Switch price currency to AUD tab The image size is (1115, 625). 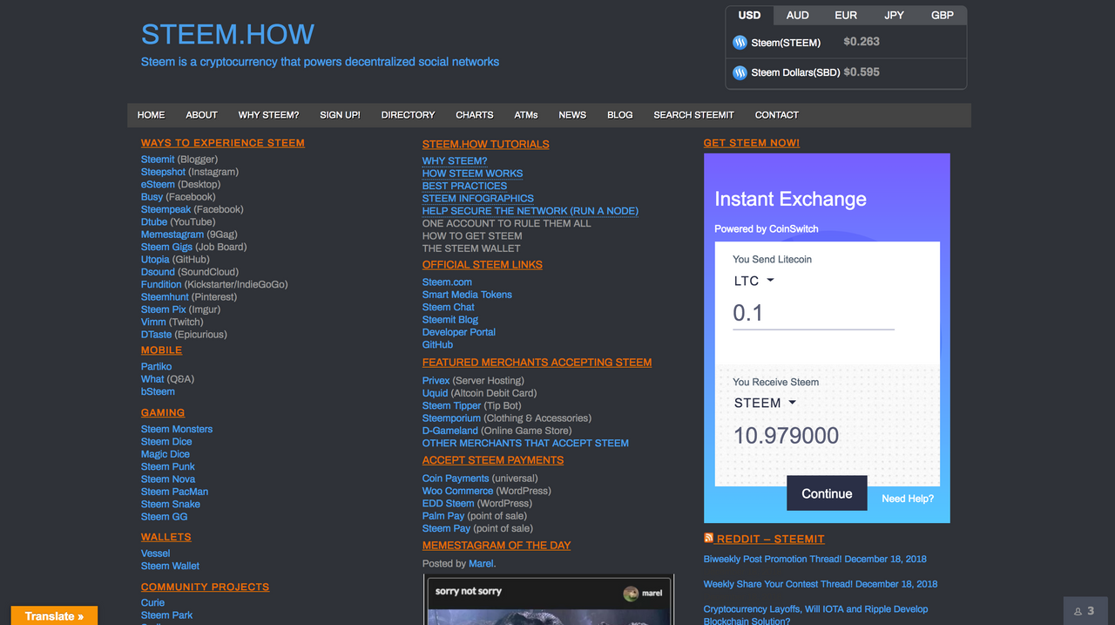[x=797, y=15]
